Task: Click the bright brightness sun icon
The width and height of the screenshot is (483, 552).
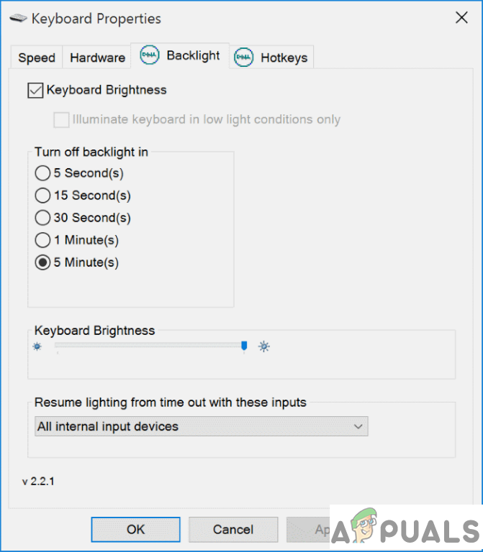Action: [x=264, y=347]
